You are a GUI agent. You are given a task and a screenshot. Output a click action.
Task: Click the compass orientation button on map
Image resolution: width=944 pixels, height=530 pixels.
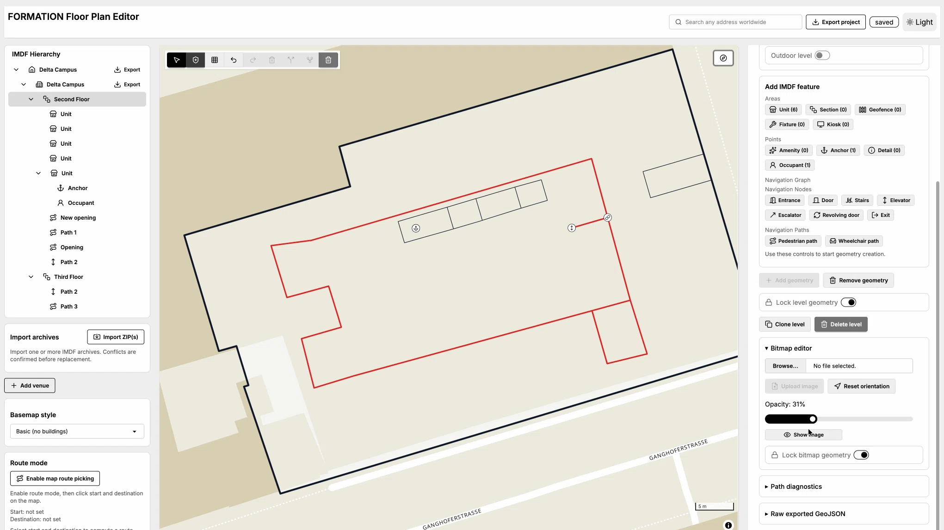[723, 58]
